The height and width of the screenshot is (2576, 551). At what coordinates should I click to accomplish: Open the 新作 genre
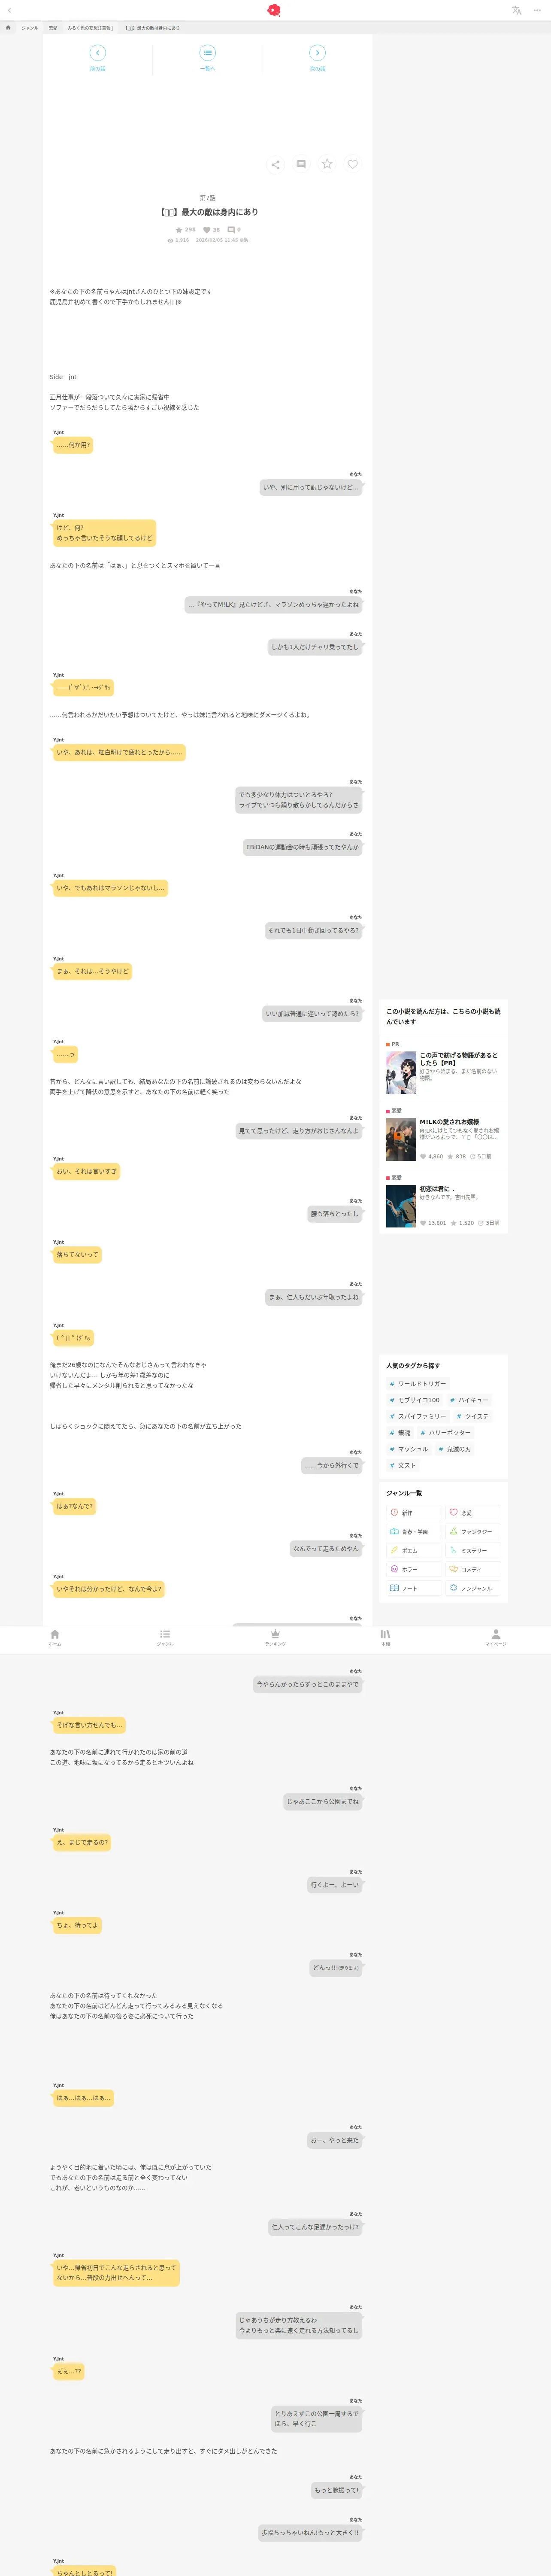point(414,1513)
